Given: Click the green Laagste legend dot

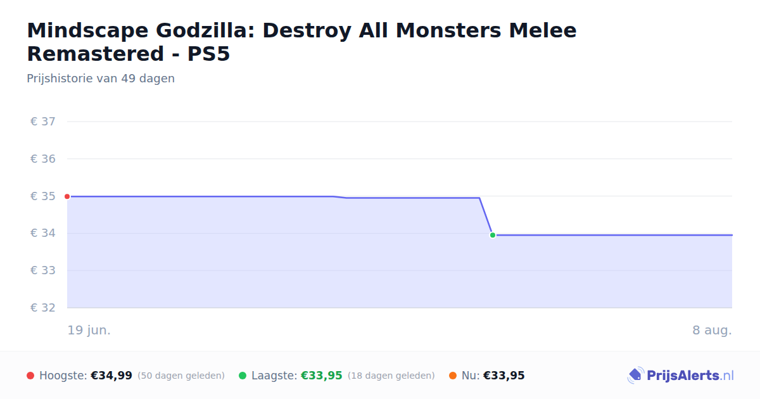Looking at the screenshot, I should coord(243,376).
